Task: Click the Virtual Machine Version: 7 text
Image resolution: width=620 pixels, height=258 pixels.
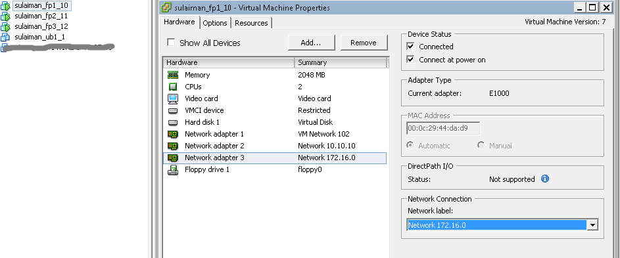Action: (565, 22)
